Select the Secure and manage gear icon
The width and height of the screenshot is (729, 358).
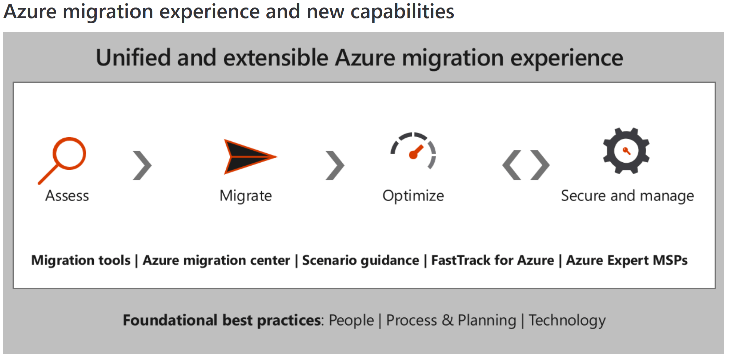pyautogui.click(x=626, y=151)
